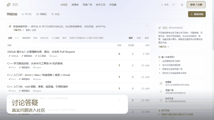Open 'C++ 入门 06: void 函数' topic
Image resolution: width=214 pixels, height=120 pixels.
38,87
